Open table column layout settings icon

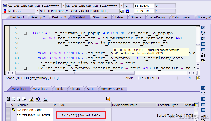pos(196,105)
